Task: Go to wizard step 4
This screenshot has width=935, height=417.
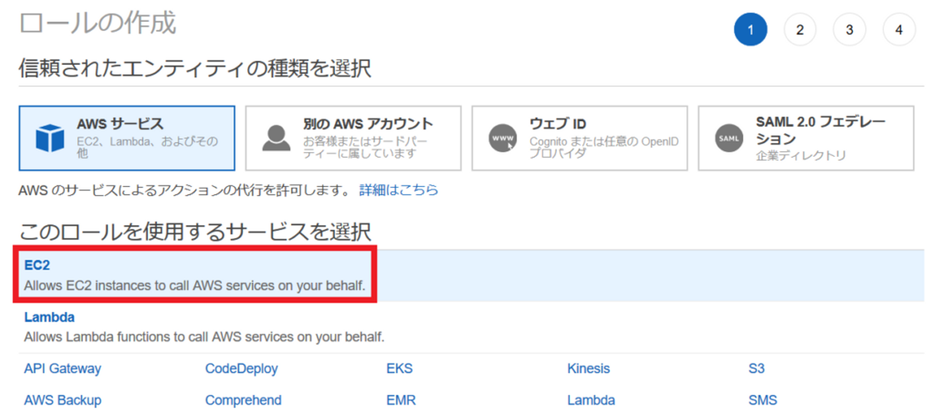Action: click(x=899, y=30)
